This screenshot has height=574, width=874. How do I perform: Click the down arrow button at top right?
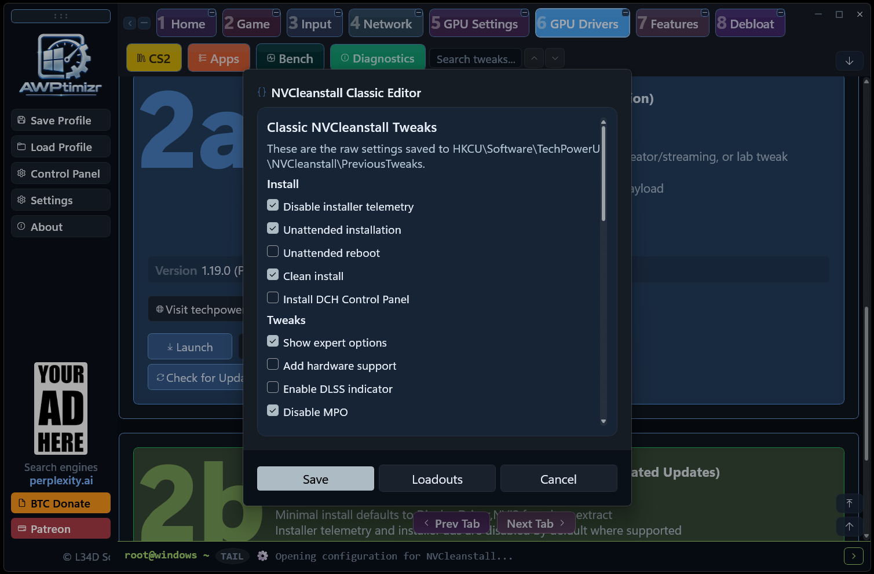point(849,61)
